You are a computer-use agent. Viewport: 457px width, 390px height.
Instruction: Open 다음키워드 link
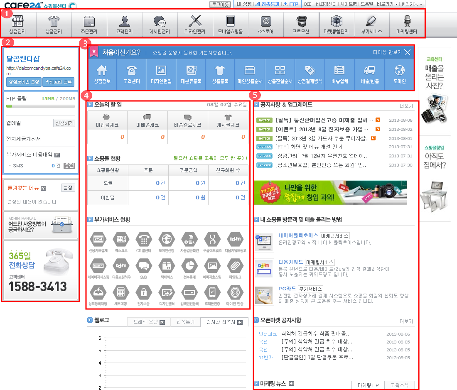coord(290,262)
